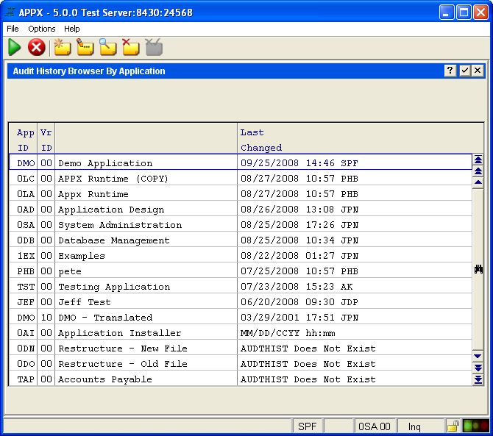Click the App ID column header

pos(25,140)
